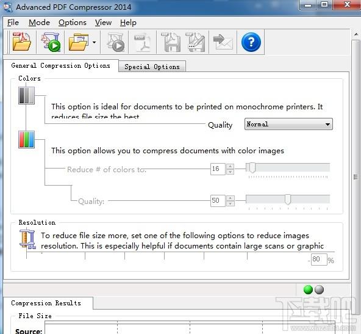Click the gray status light
This screenshot has width=361, height=334.
pos(319,290)
